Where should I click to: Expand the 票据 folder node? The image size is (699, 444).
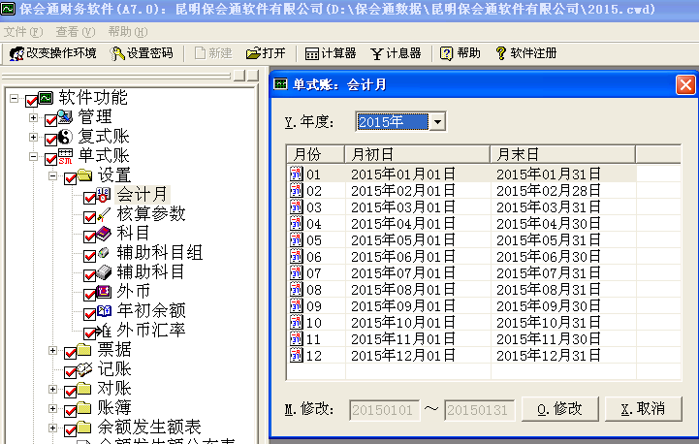click(x=52, y=350)
